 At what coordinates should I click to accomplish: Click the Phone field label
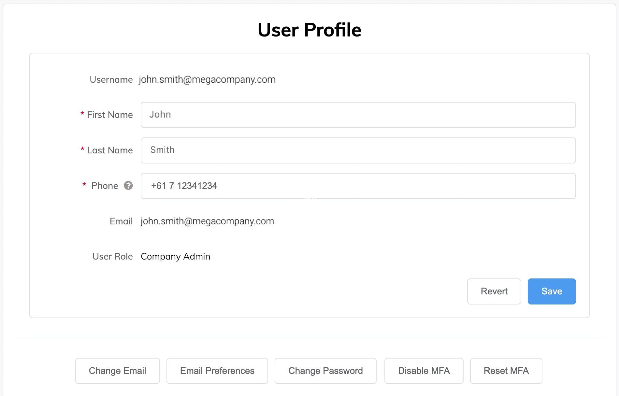pyautogui.click(x=105, y=186)
